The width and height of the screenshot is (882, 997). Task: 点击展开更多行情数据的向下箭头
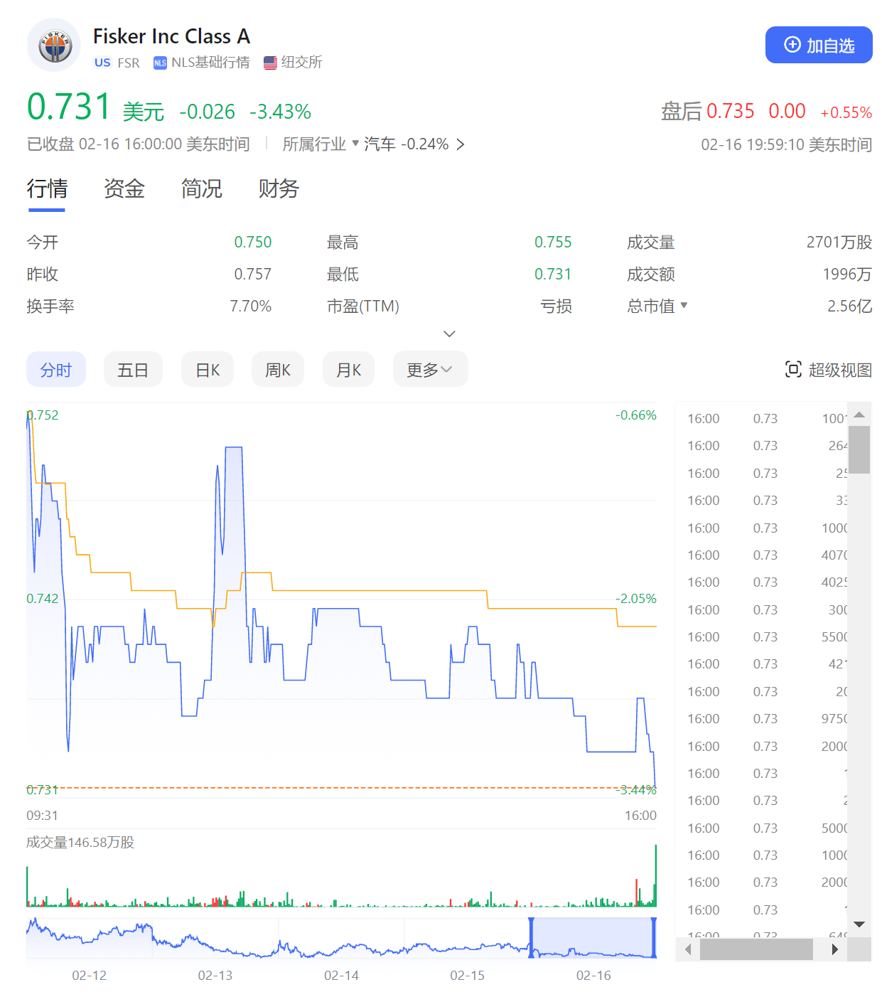pyautogui.click(x=448, y=334)
